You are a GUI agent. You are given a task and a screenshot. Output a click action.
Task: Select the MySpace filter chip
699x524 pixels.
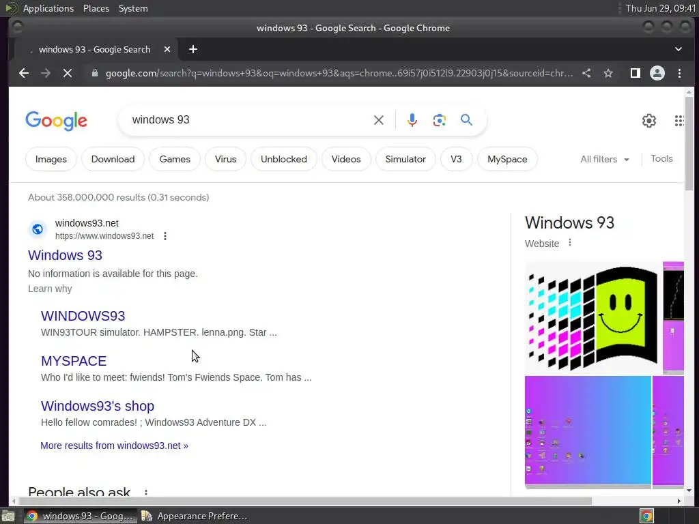point(507,159)
